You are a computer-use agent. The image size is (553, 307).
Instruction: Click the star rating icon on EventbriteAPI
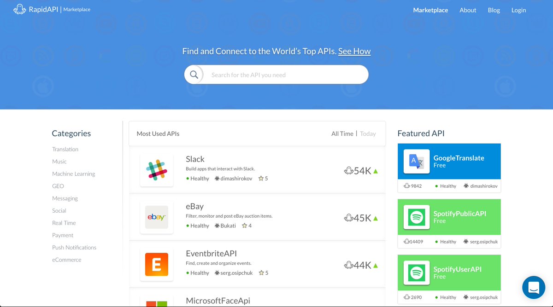tap(261, 272)
